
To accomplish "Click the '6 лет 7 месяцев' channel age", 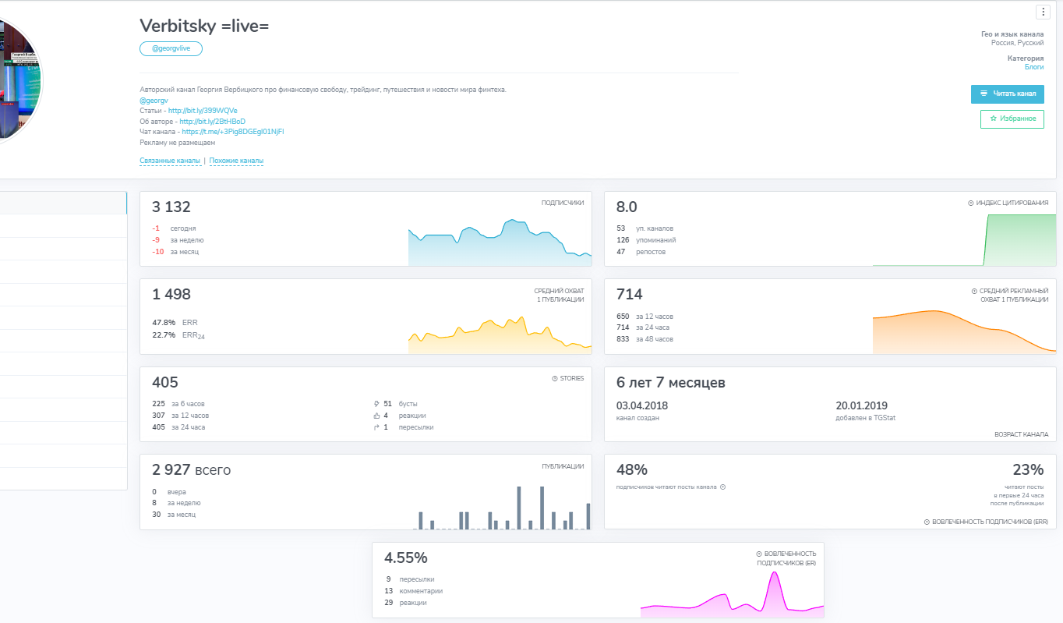I will pos(671,383).
